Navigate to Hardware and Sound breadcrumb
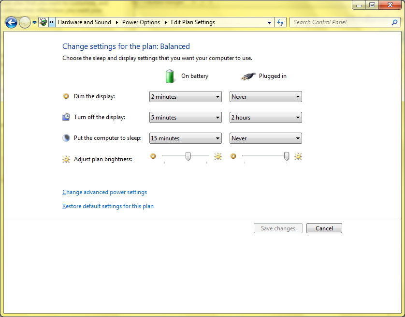405x317 pixels. [84, 22]
